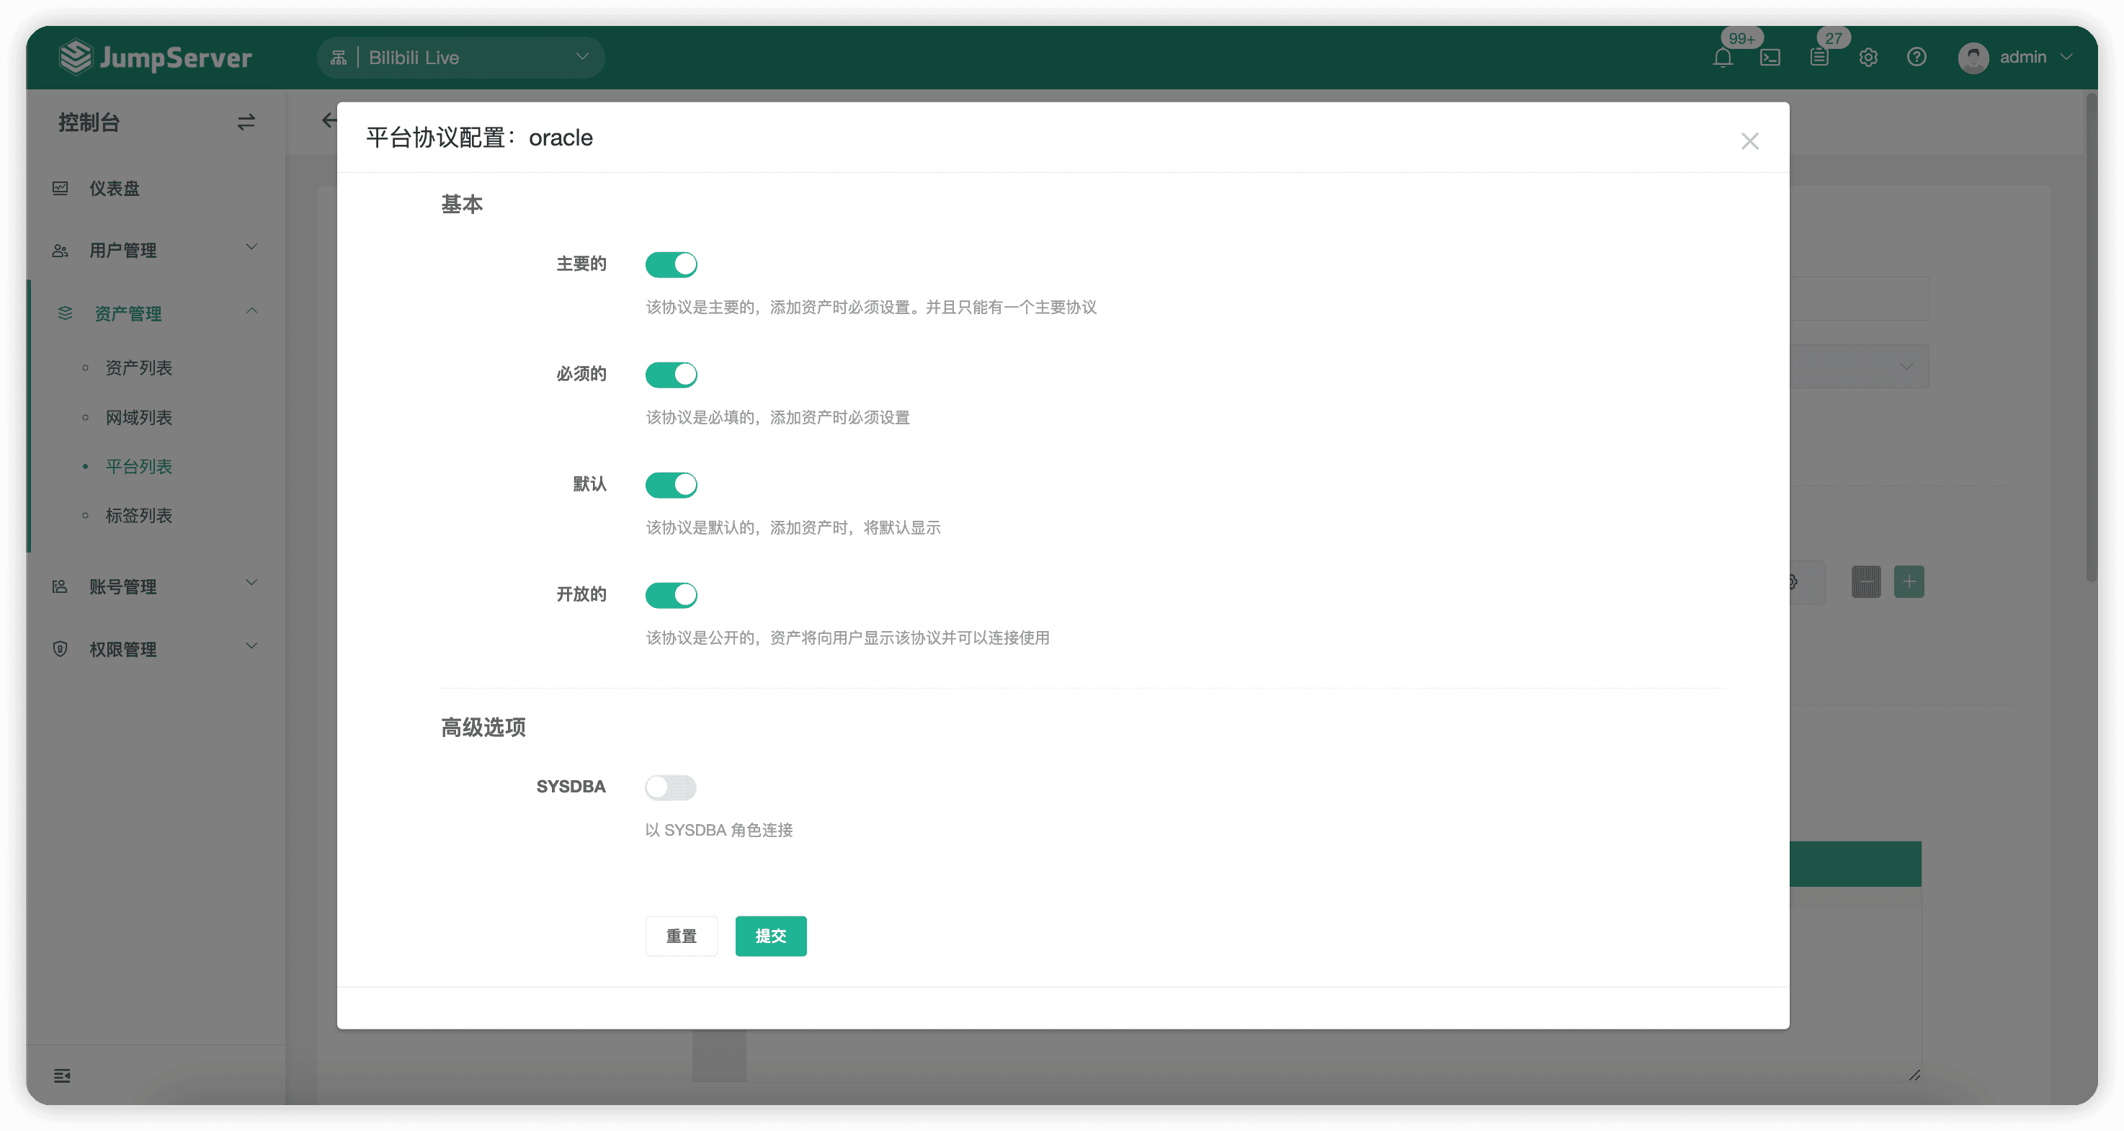Open system settings gear icon
This screenshot has width=2124, height=1131.
tap(1868, 58)
